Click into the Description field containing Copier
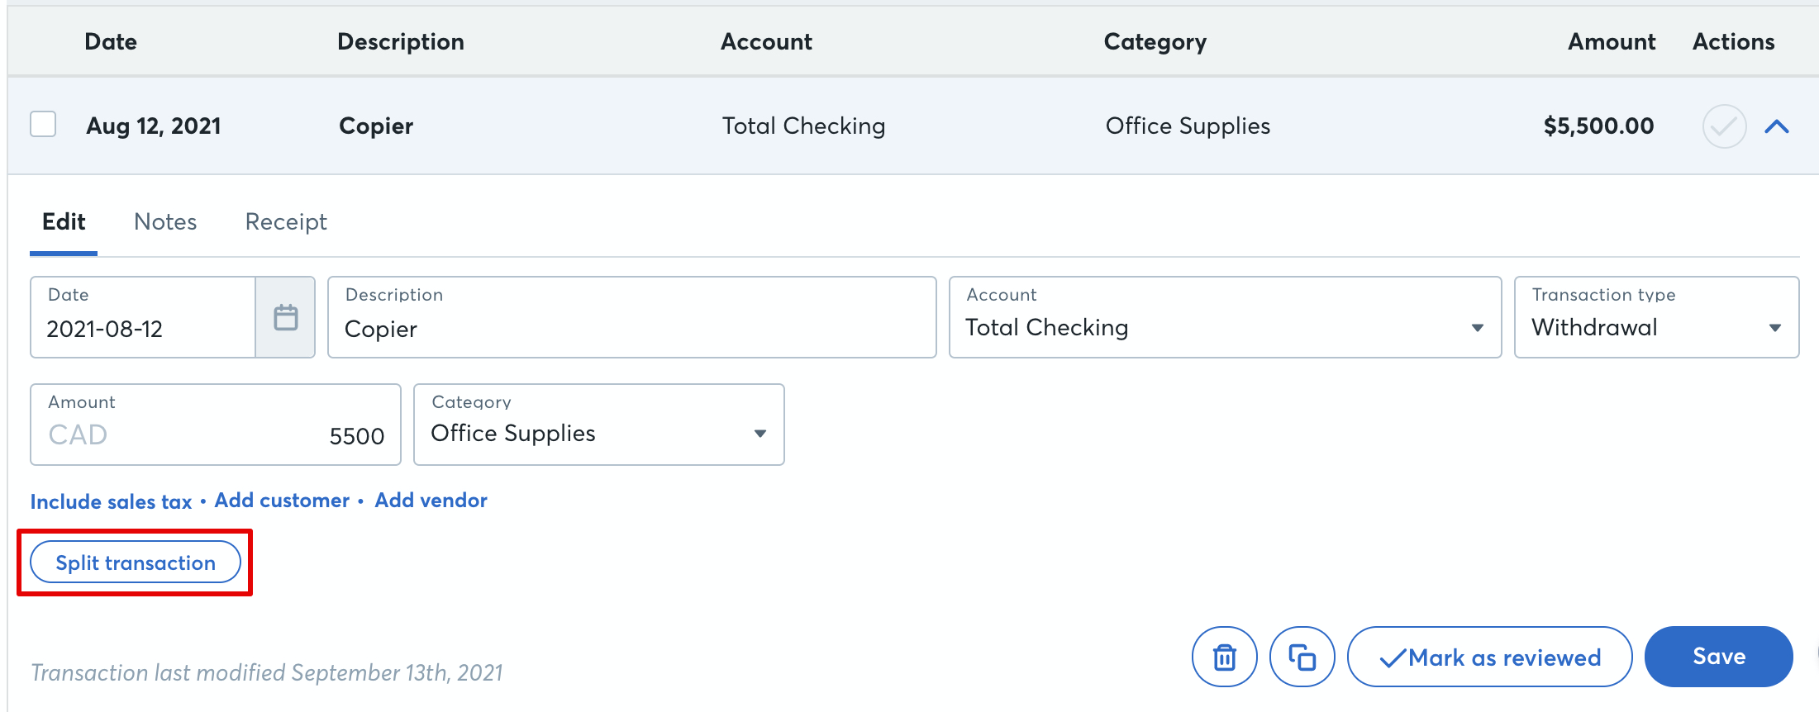 point(631,328)
